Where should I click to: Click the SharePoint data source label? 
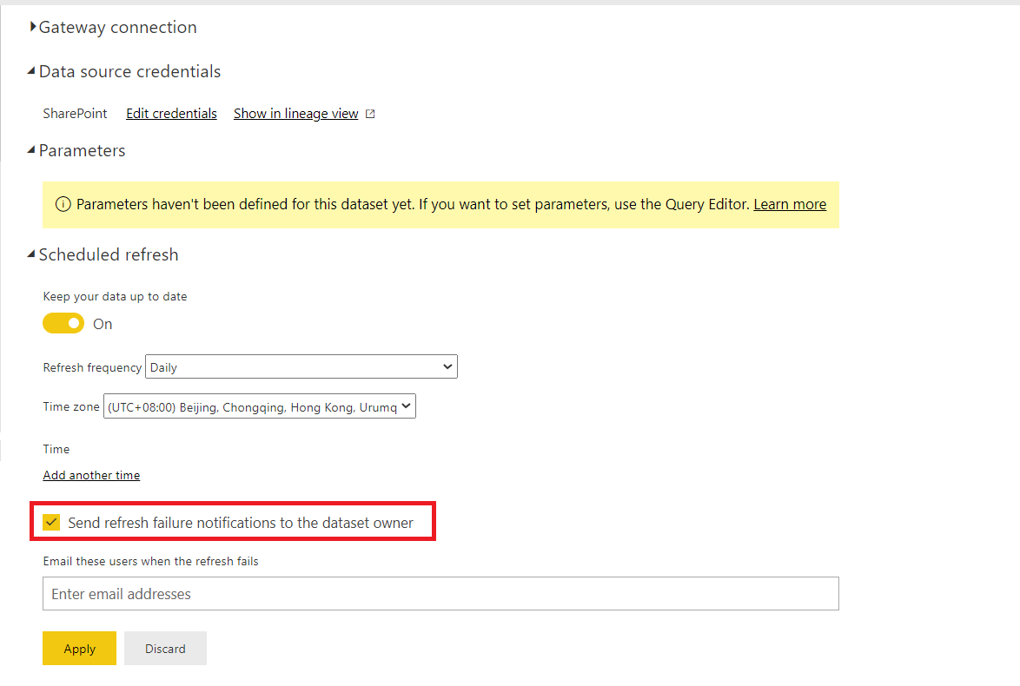(75, 113)
